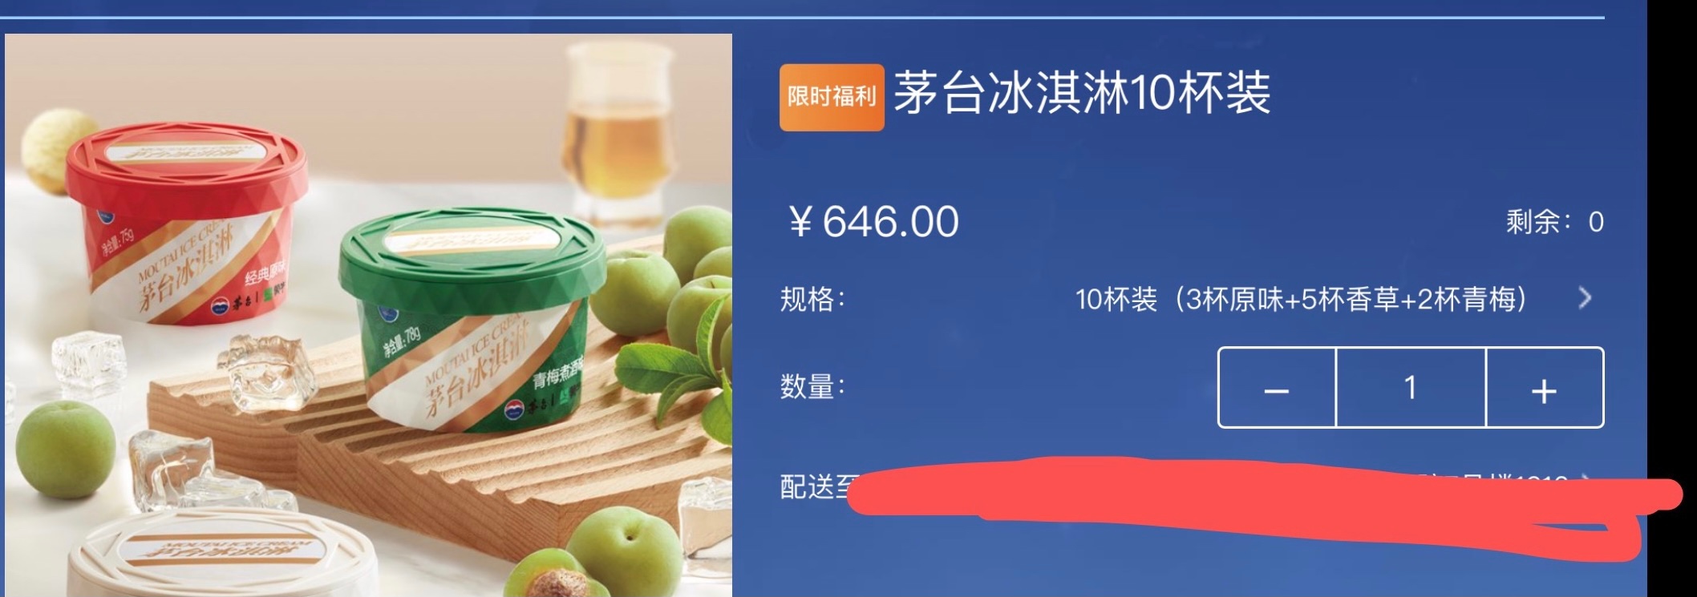This screenshot has width=1697, height=597.
Task: Decrease quantity with the minus button
Action: point(1277,388)
